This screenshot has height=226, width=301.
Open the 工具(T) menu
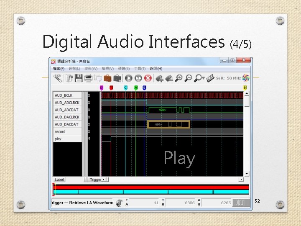(140, 69)
